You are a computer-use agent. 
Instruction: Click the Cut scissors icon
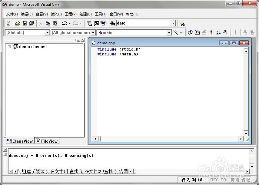click(41, 23)
